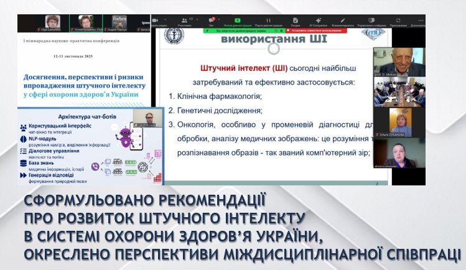This screenshot has height=270, width=466.
Task: Open the Summary tool
Action: pyautogui.click(x=295, y=19)
